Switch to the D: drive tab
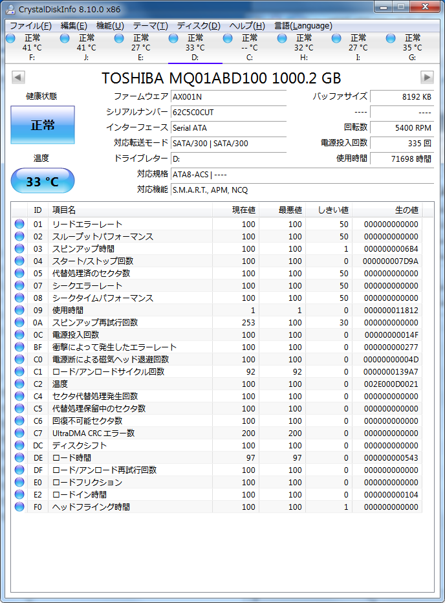This screenshot has width=445, height=603. pos(195,47)
